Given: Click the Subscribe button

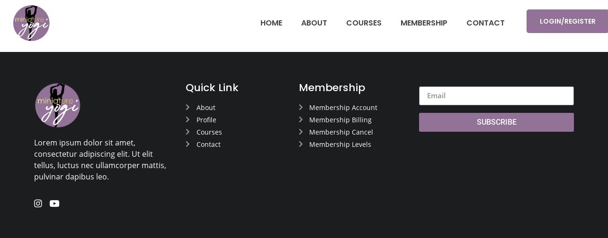Looking at the screenshot, I should (x=496, y=122).
